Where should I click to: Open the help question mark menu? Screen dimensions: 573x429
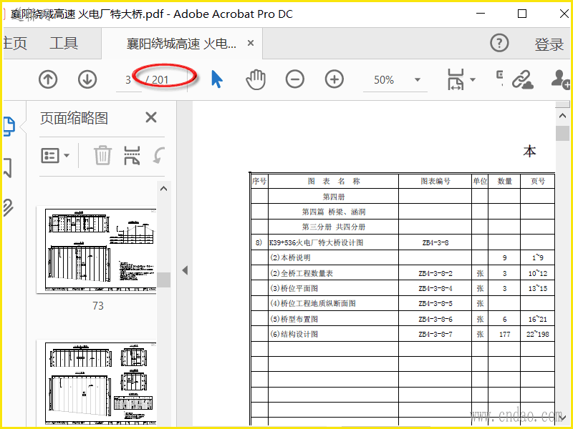pos(499,43)
